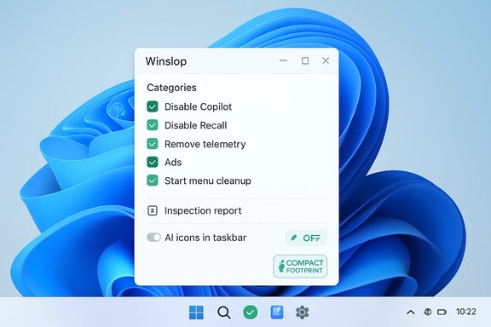Open the Inspection report entry
The width and height of the screenshot is (491, 327).
[237, 210]
